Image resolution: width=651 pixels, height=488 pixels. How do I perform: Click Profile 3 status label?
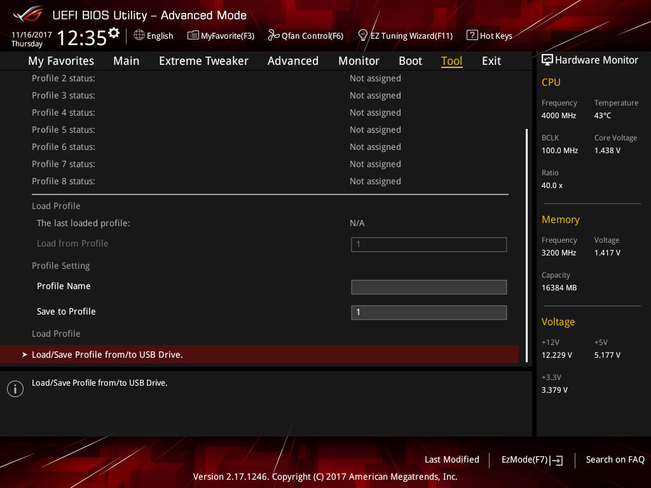tap(64, 95)
